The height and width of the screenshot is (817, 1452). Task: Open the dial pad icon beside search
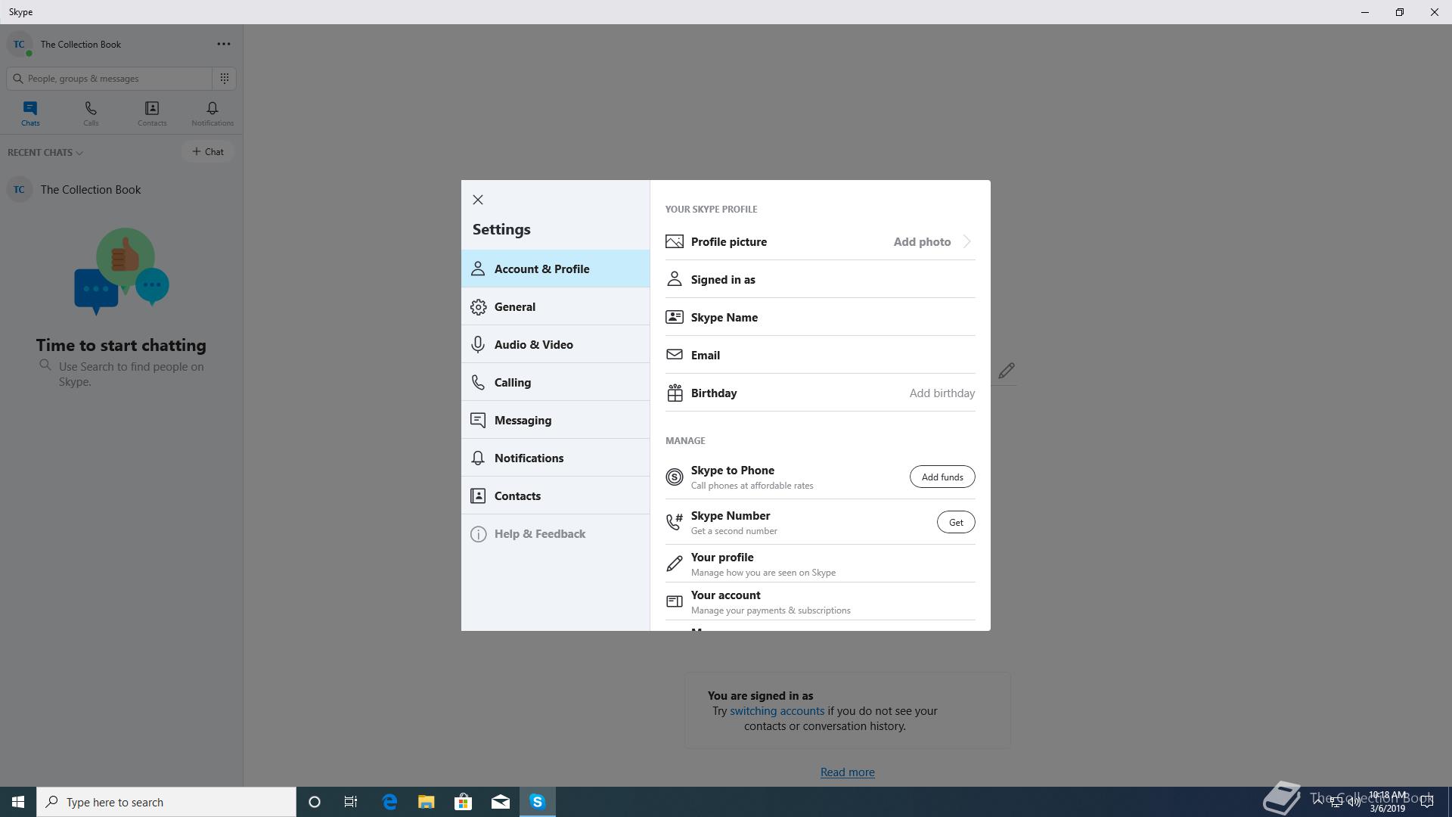click(x=225, y=79)
